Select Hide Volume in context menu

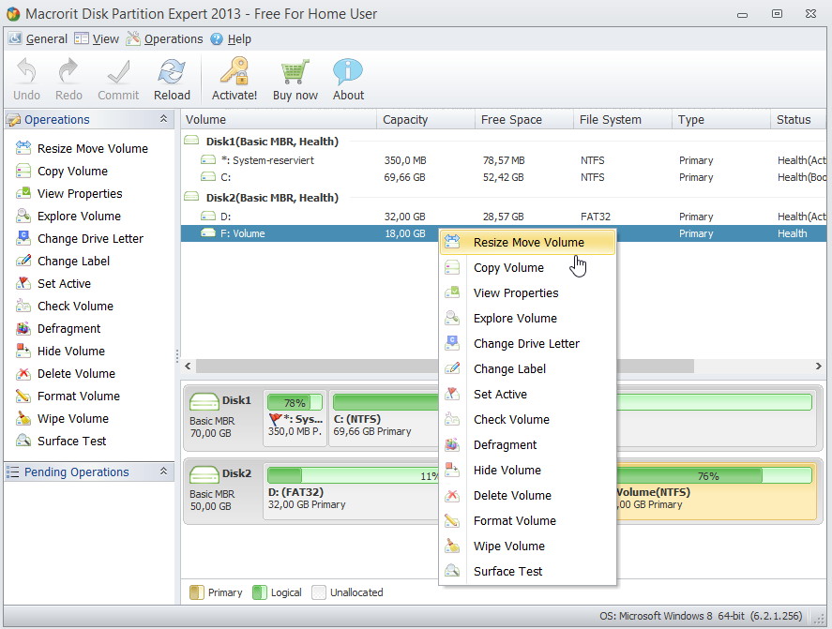point(528,471)
